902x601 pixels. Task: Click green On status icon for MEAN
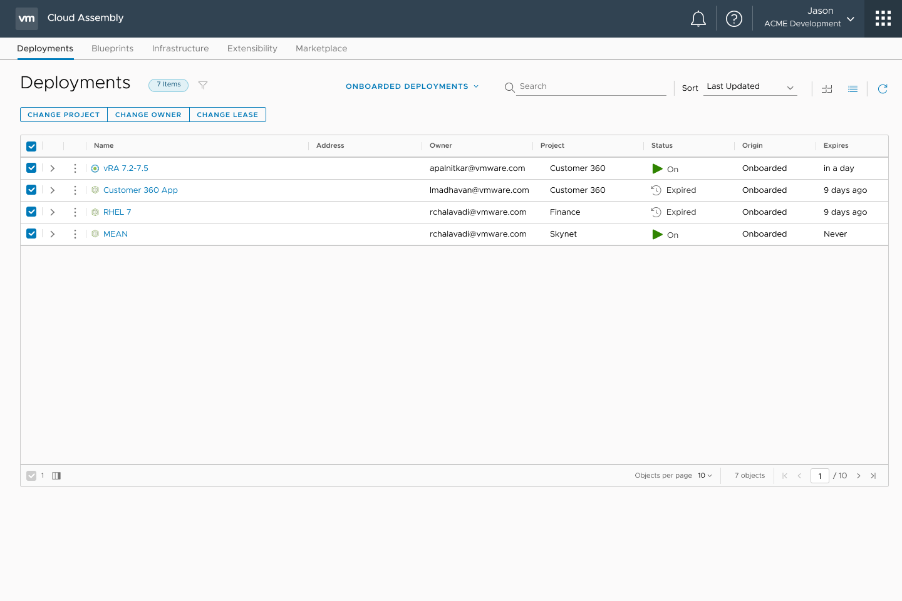(x=657, y=234)
